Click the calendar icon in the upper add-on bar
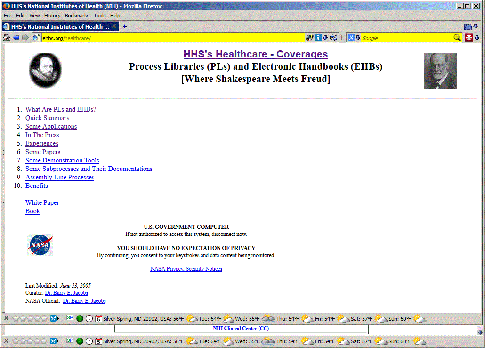The width and height of the screenshot is (485, 348). point(98,318)
